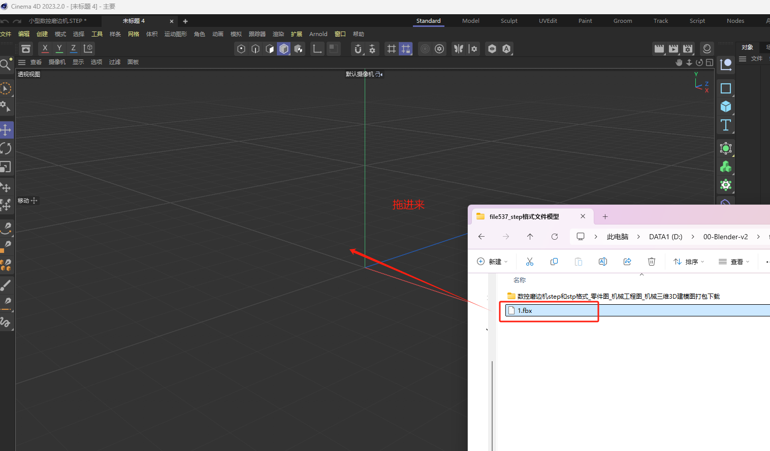770x451 pixels.
Task: Expand the 查看 dropdown in Explorer
Action: (x=734, y=262)
